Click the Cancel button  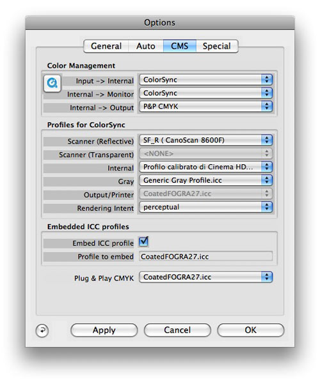[x=177, y=330]
